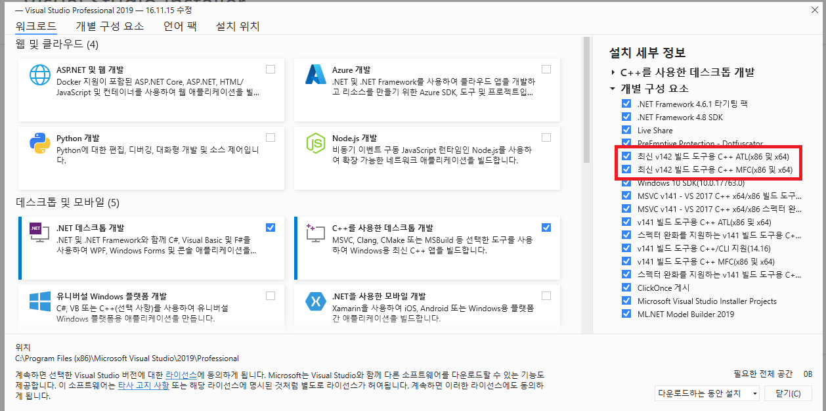
Task: Click the 닫기(C) button
Action: [x=788, y=393]
